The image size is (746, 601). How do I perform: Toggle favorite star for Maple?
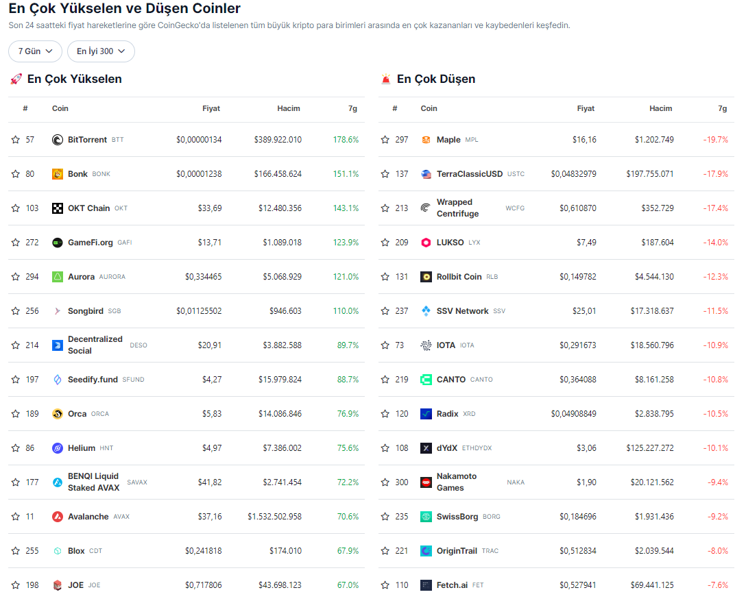(385, 140)
